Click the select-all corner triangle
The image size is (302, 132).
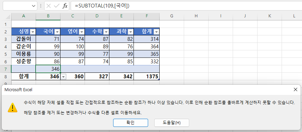click(x=8, y=17)
